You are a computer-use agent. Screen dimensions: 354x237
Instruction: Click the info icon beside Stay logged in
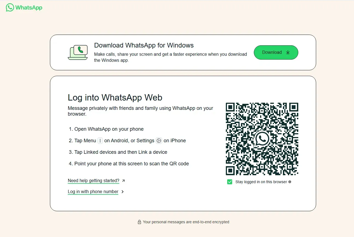pyautogui.click(x=290, y=182)
